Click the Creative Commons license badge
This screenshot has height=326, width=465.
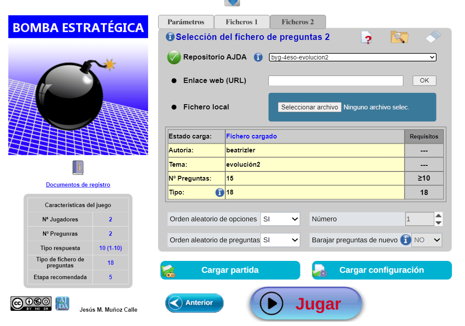[x=31, y=303]
